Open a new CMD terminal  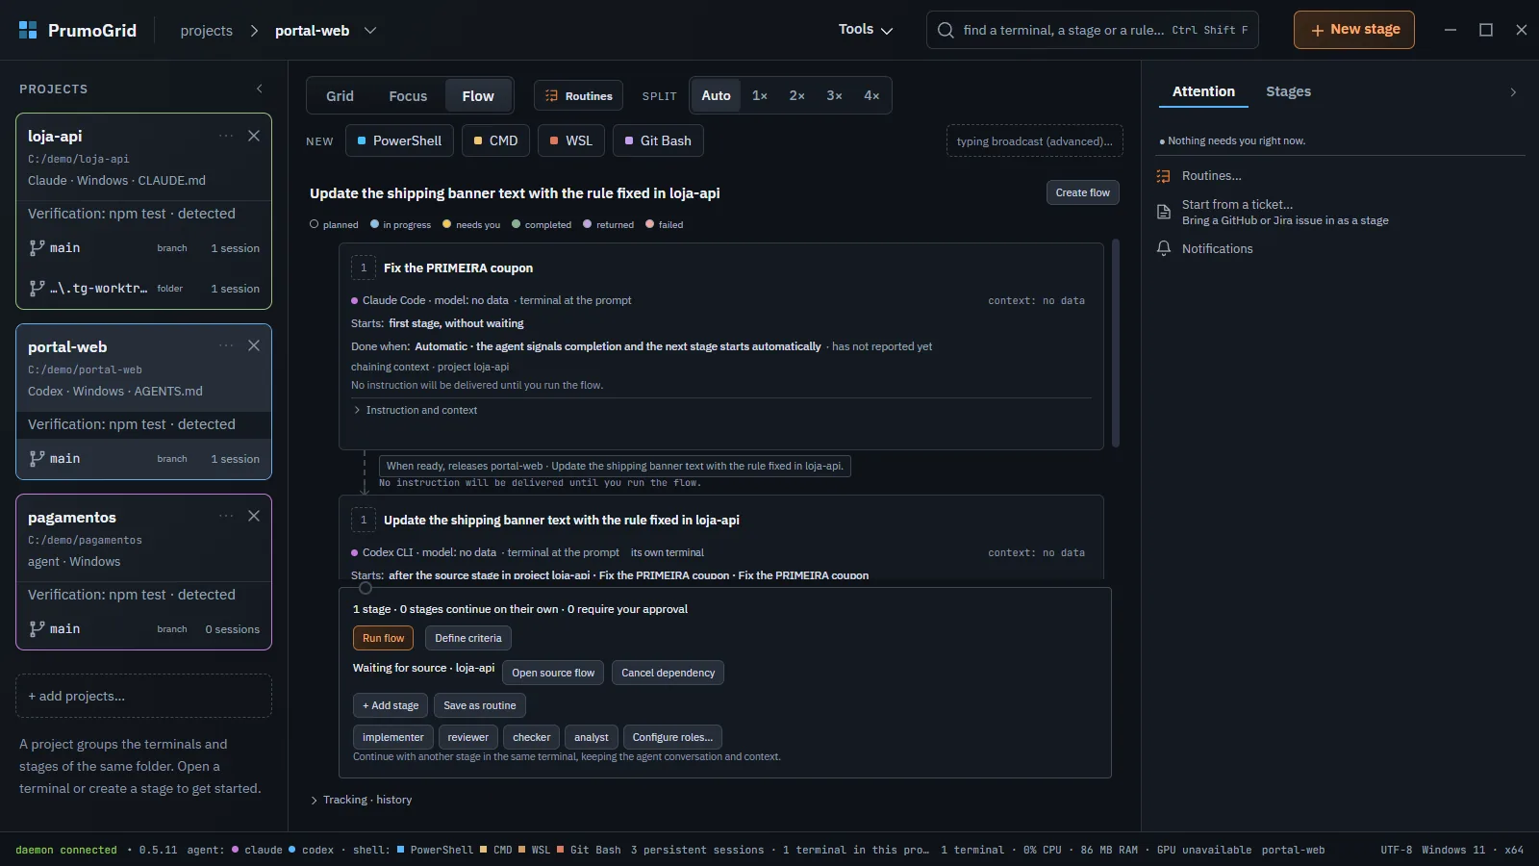pos(495,140)
